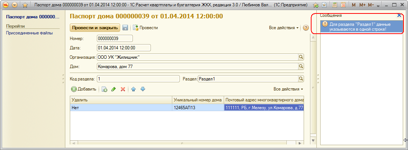
Task: Open the 1C main menu logo button
Action: [x=6, y=5]
